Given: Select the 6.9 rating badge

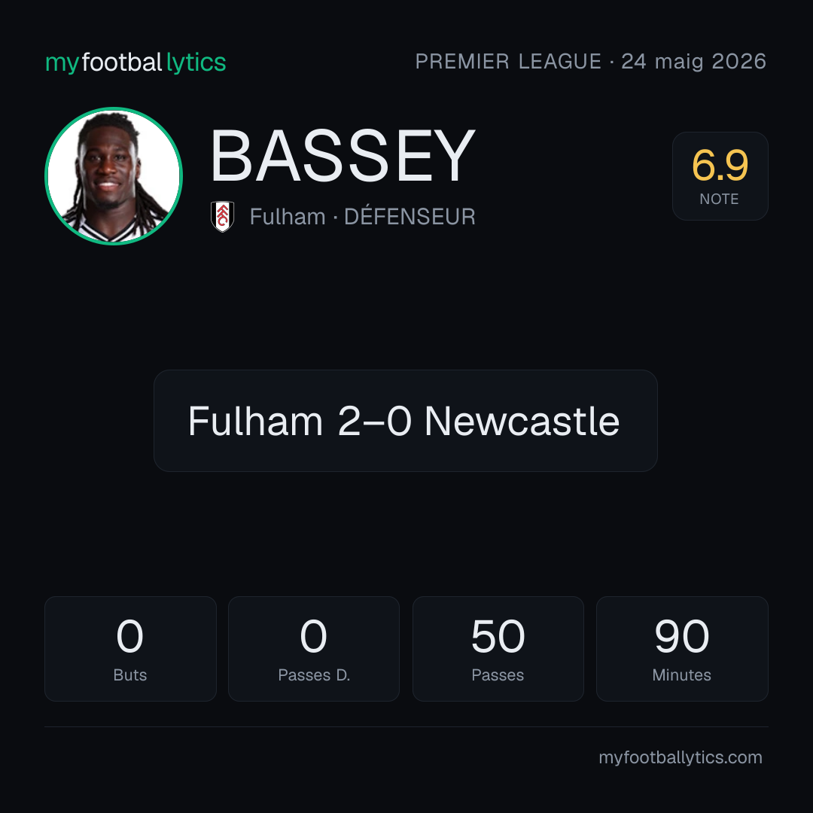Looking at the screenshot, I should click(720, 176).
